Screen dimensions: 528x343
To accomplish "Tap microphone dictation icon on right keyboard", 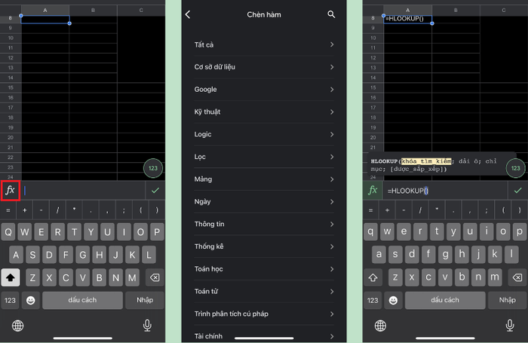I will tap(510, 325).
